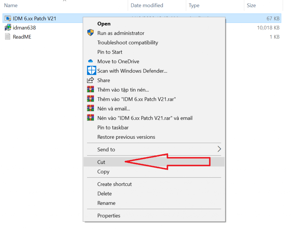Click the OneDrive cloud icon in menu
Viewport: 297px width, 230px height.
coord(91,61)
